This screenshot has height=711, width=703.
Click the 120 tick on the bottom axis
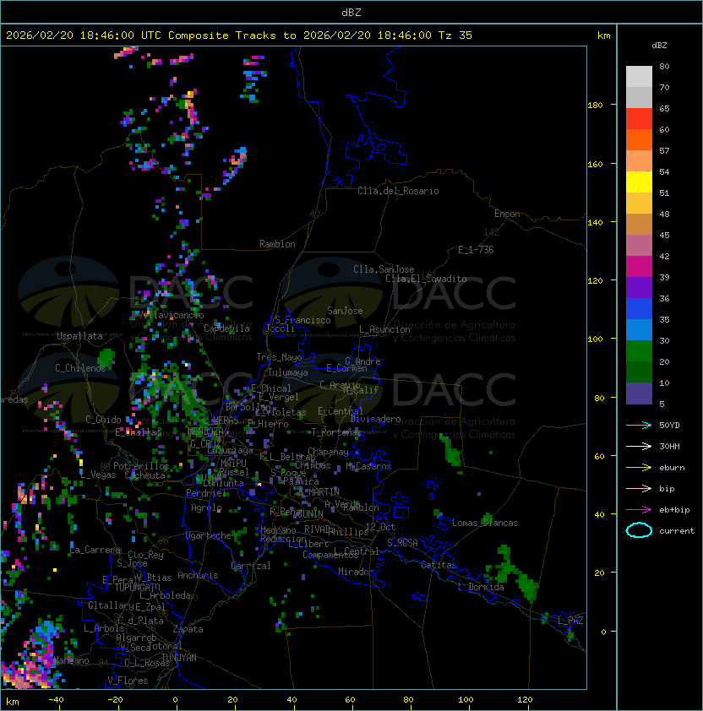tap(525, 700)
